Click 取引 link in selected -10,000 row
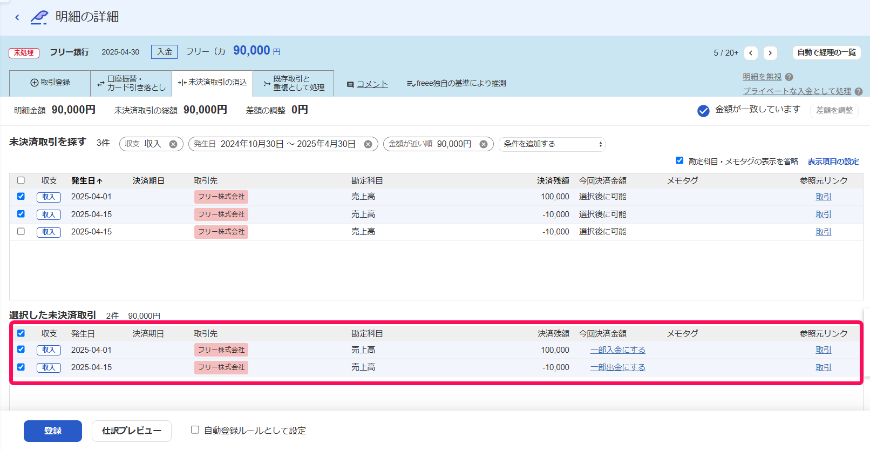The image size is (870, 450). tap(823, 367)
